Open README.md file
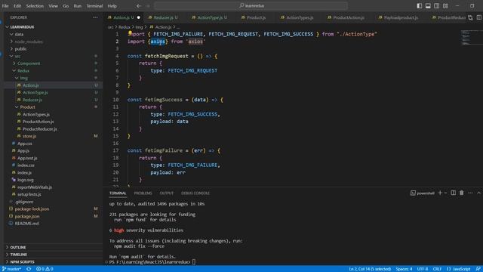Viewport: 483px width, 272px height. click(x=27, y=224)
